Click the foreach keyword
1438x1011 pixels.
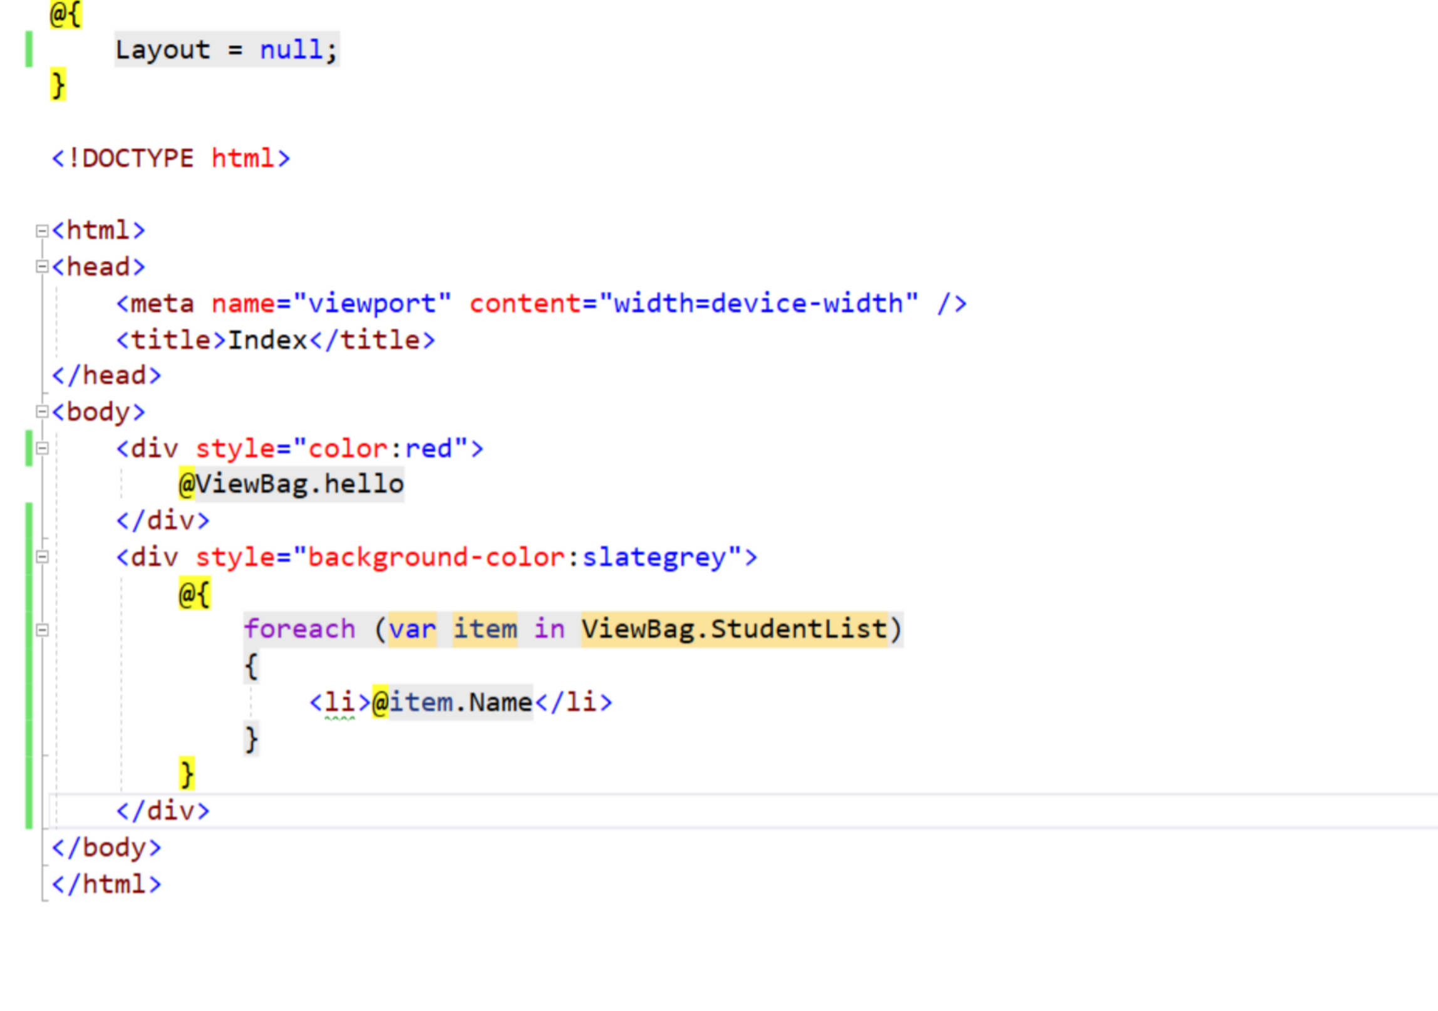(x=299, y=629)
